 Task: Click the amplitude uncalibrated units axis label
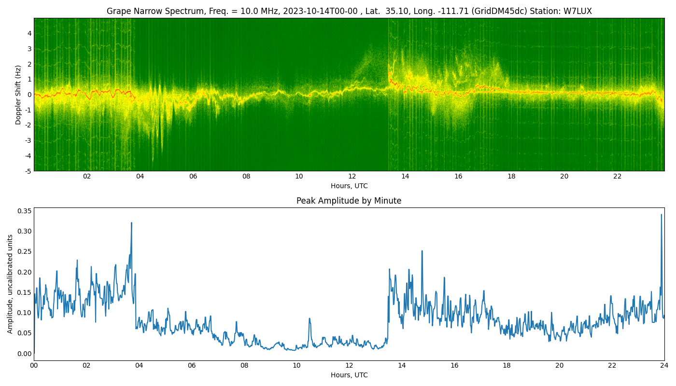[x=10, y=284]
